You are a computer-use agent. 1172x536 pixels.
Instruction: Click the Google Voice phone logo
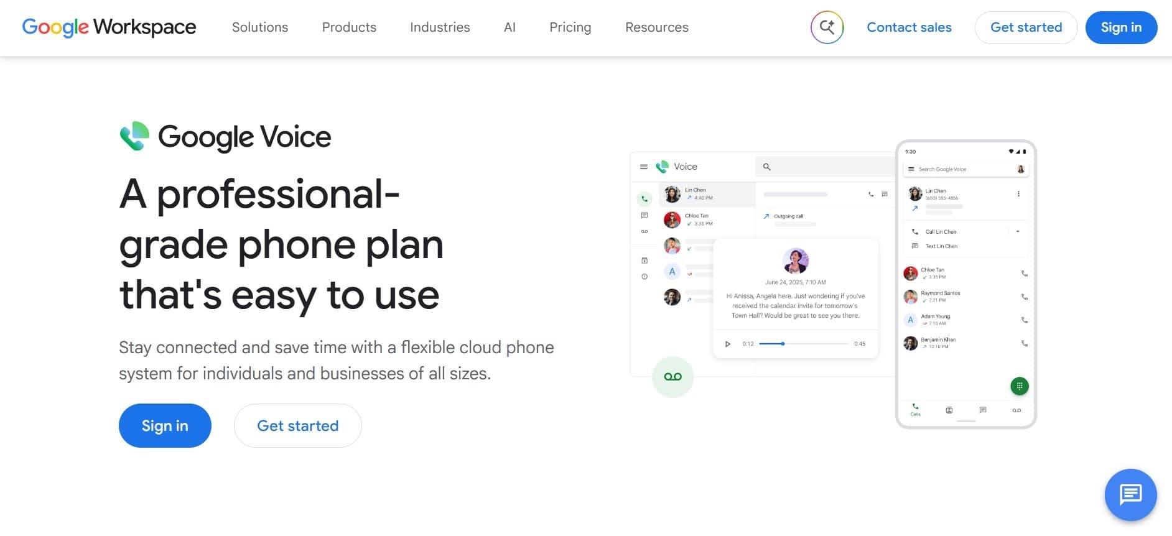pyautogui.click(x=134, y=136)
